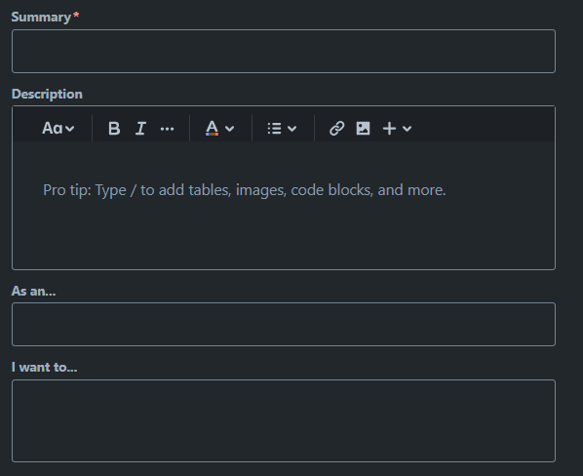Add an image with the picture icon
583x476 pixels.
click(x=364, y=129)
